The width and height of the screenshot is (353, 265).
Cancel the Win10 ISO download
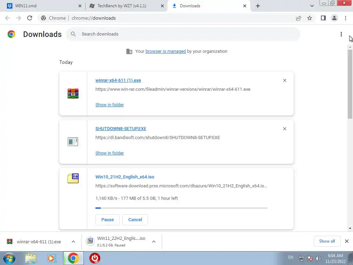(x=135, y=220)
